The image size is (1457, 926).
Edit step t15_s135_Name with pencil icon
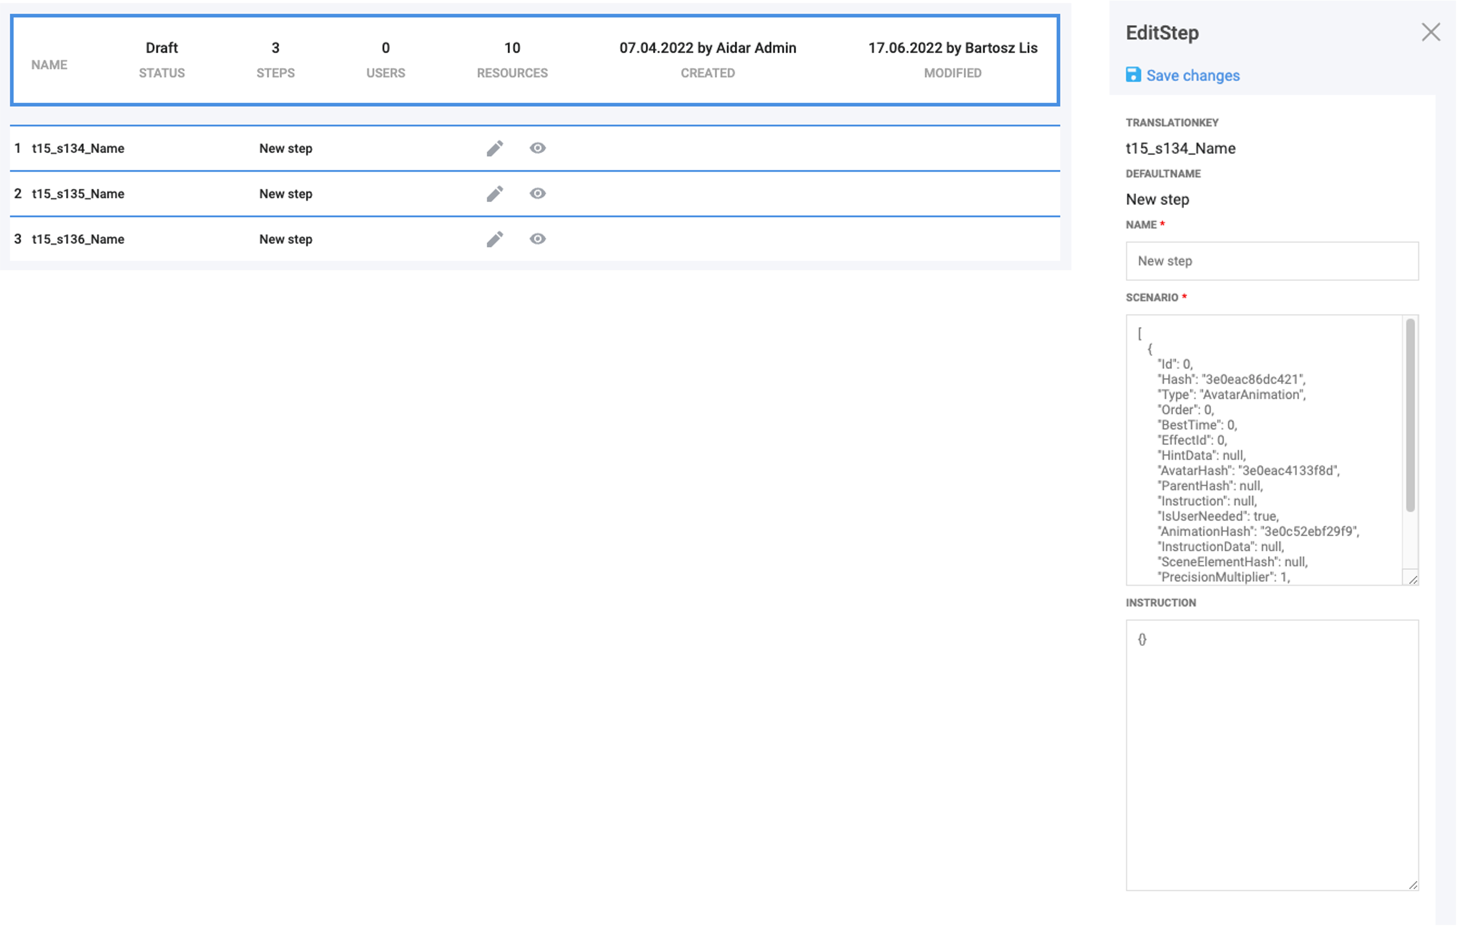(494, 194)
